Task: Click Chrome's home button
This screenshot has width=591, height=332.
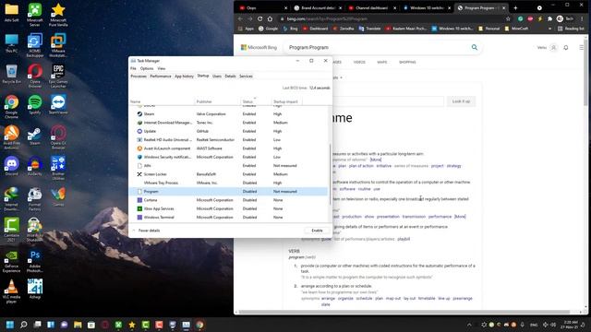Action: click(270, 18)
